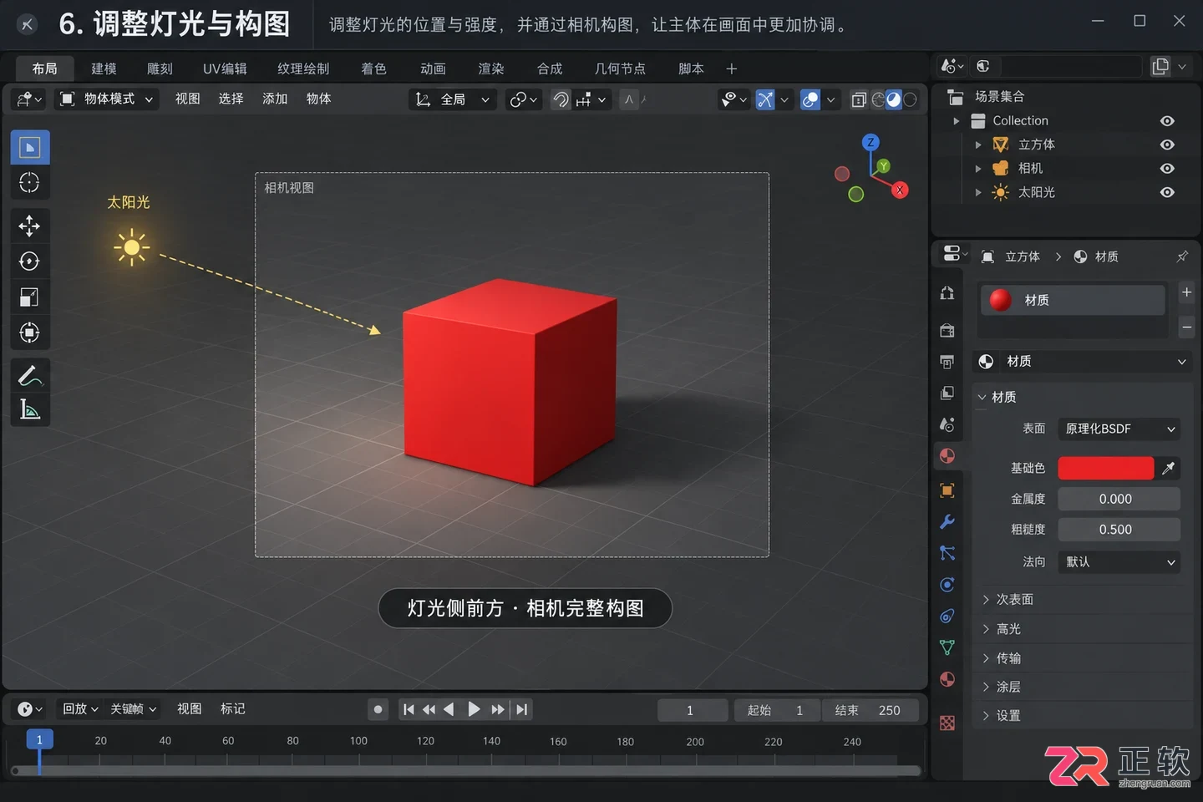Pick the Rotate tool
Screen dimensions: 1203x802
[30, 261]
